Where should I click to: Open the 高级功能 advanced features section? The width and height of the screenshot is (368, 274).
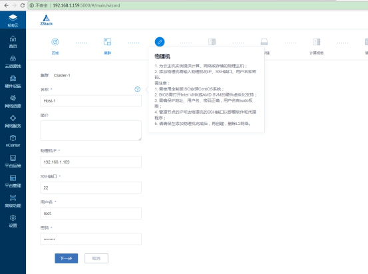pyautogui.click(x=13, y=201)
